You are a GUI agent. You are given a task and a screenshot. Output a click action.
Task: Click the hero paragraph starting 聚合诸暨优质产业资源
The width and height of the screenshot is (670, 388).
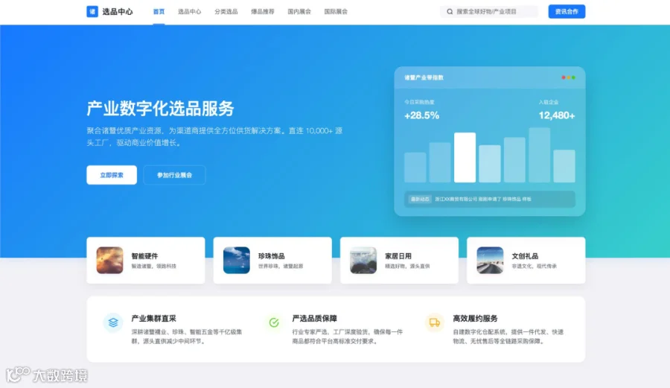pos(214,137)
